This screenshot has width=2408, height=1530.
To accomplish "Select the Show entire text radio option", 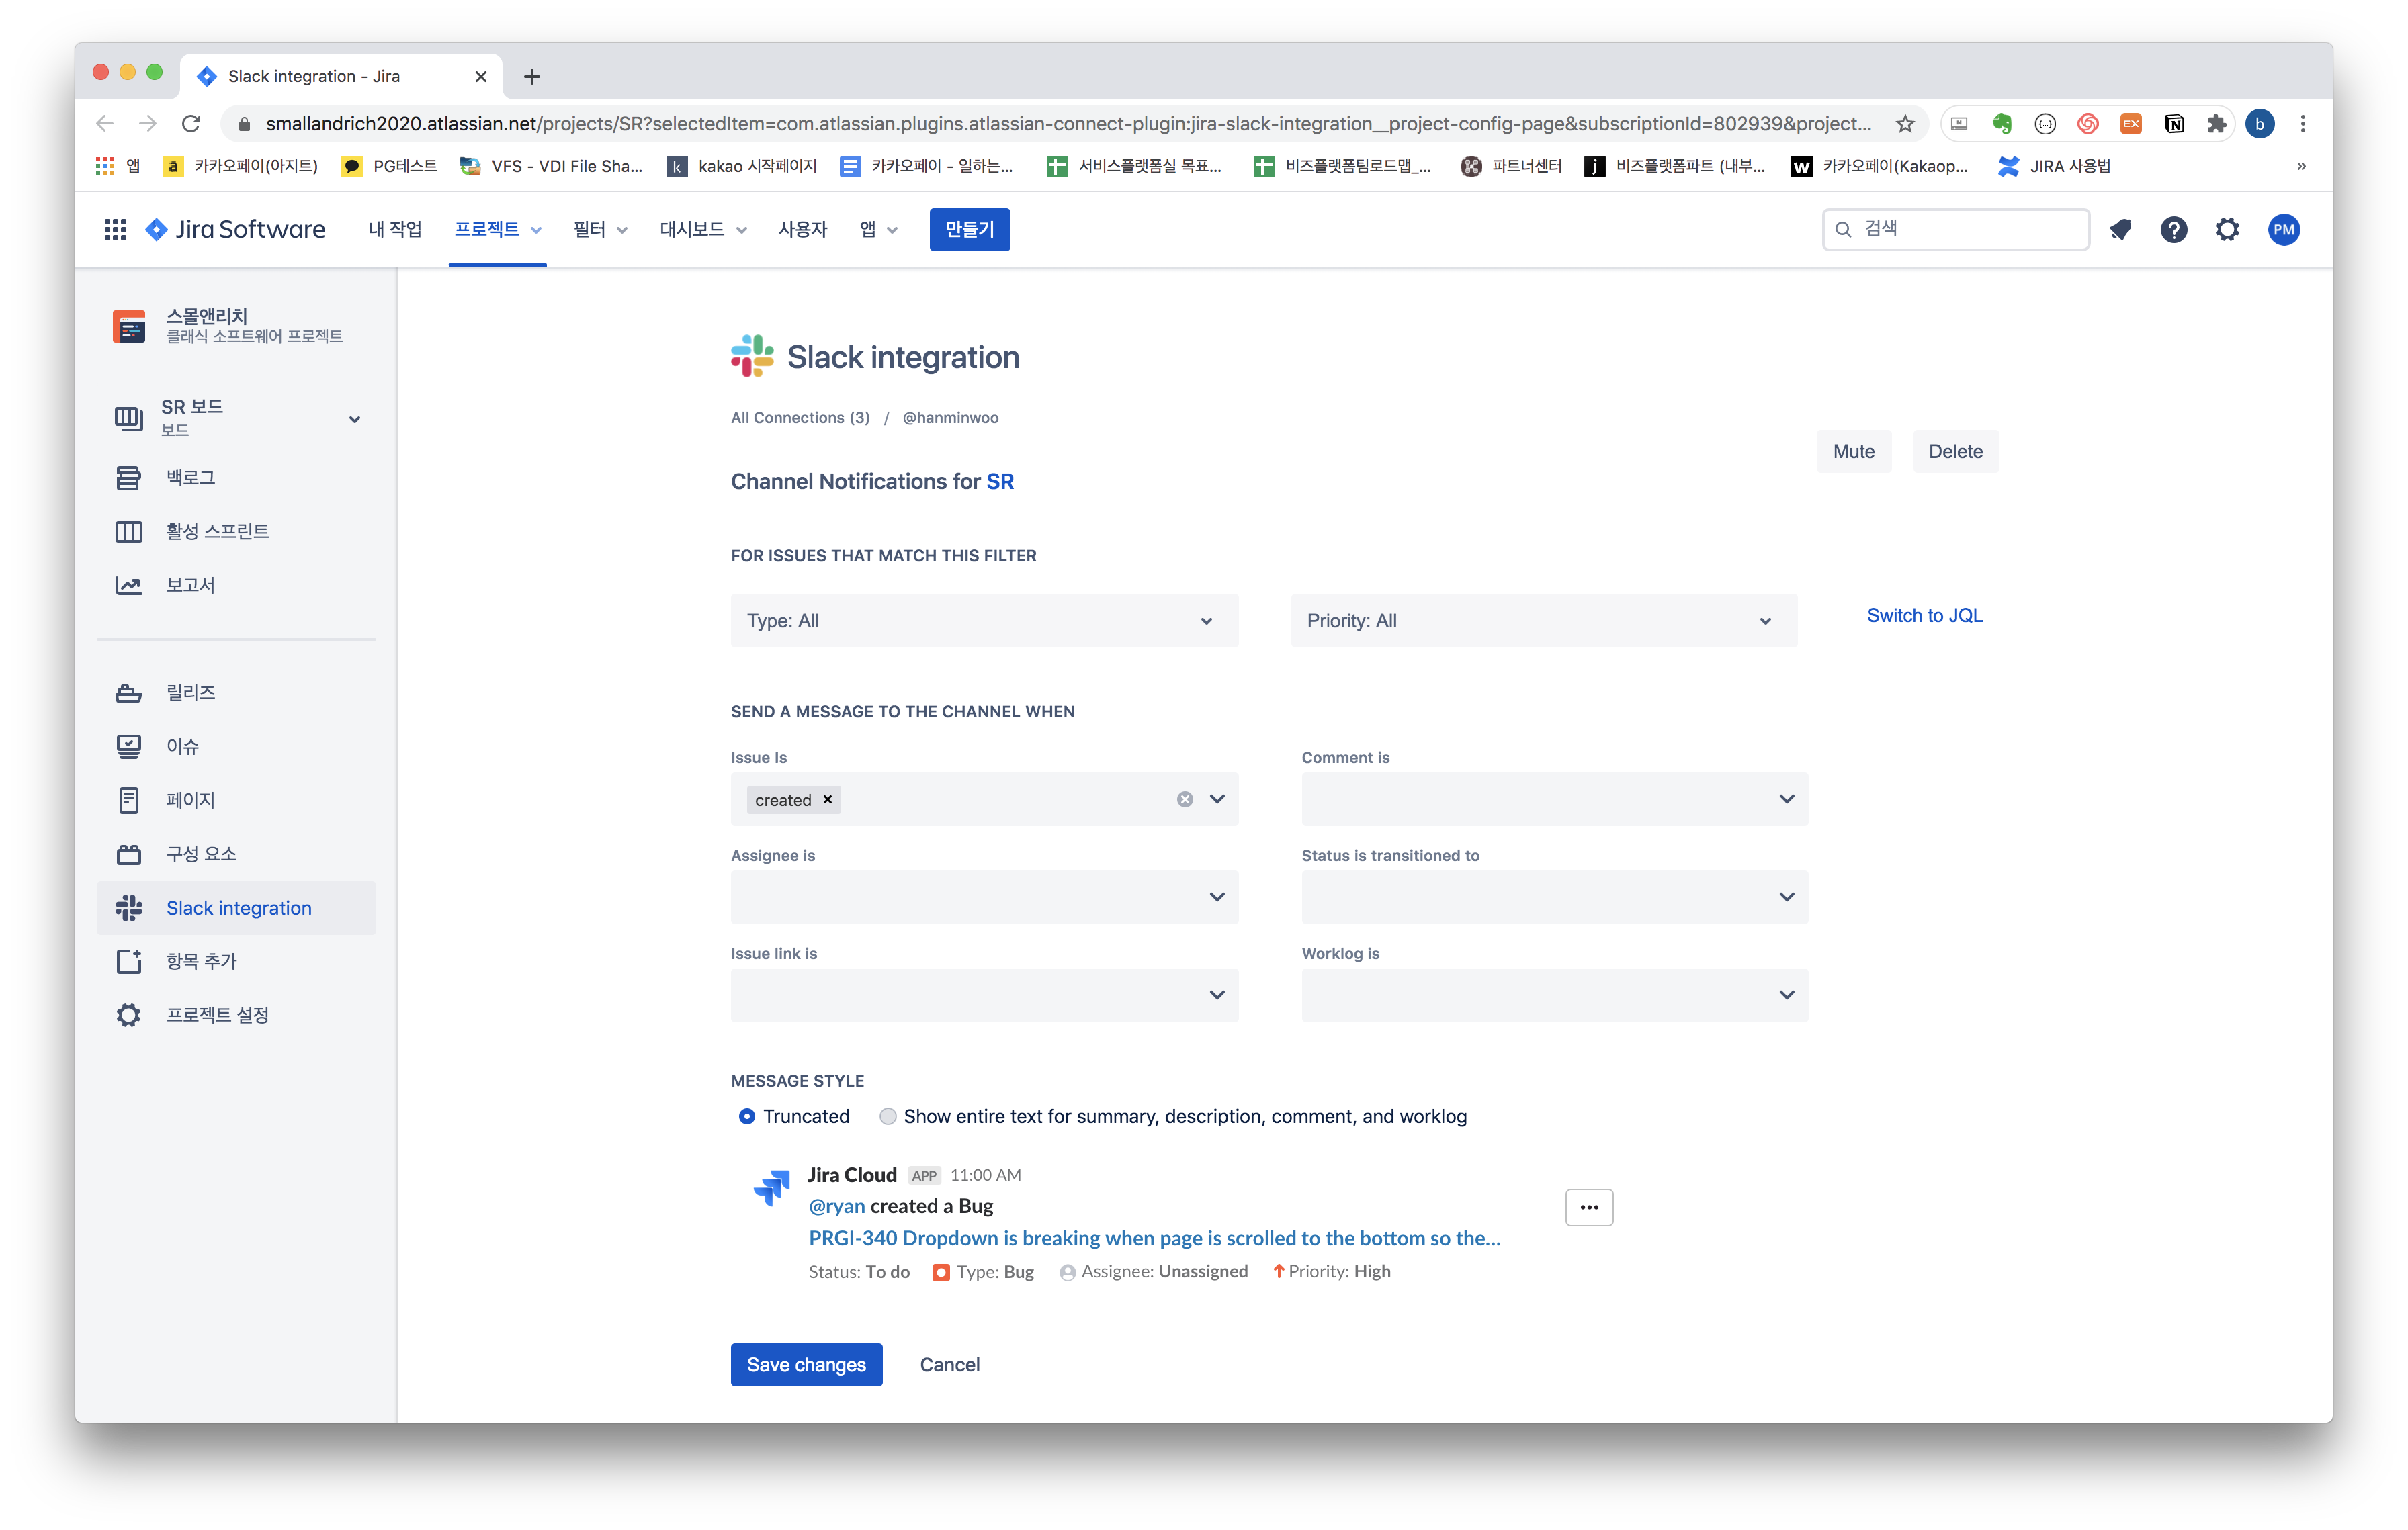I will tap(888, 1116).
